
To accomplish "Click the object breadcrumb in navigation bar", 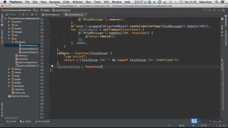I will (45, 10).
